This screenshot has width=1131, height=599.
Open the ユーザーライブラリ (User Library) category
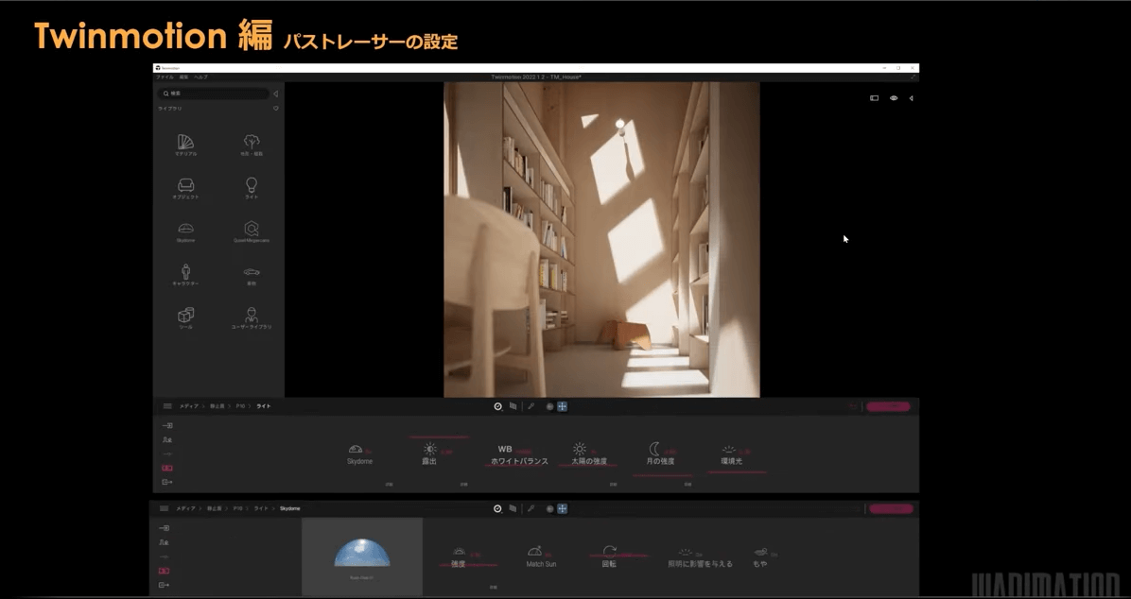[x=251, y=317]
